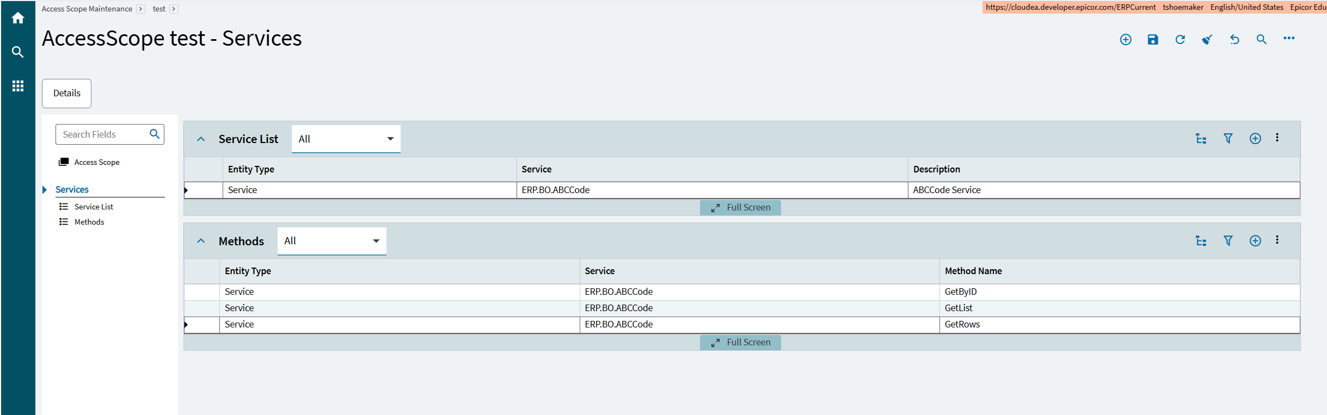
Task: Open the apps grid menu icon
Action: click(x=18, y=86)
